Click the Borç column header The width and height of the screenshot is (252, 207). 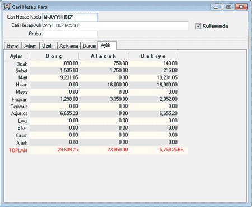54,56
